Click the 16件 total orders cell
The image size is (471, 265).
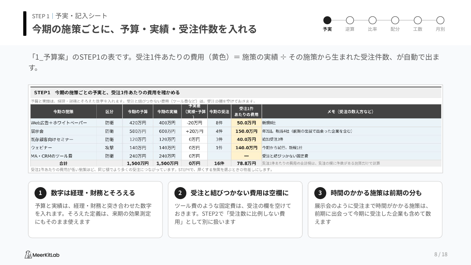(x=219, y=163)
